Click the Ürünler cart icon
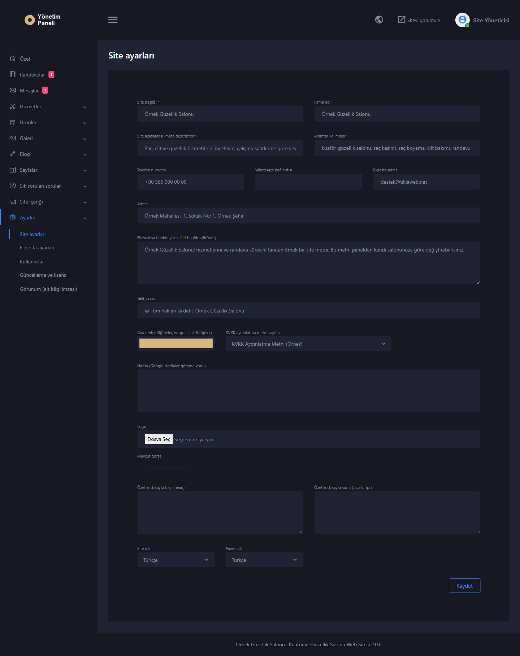Viewport: 520px width, 656px height. [13, 122]
